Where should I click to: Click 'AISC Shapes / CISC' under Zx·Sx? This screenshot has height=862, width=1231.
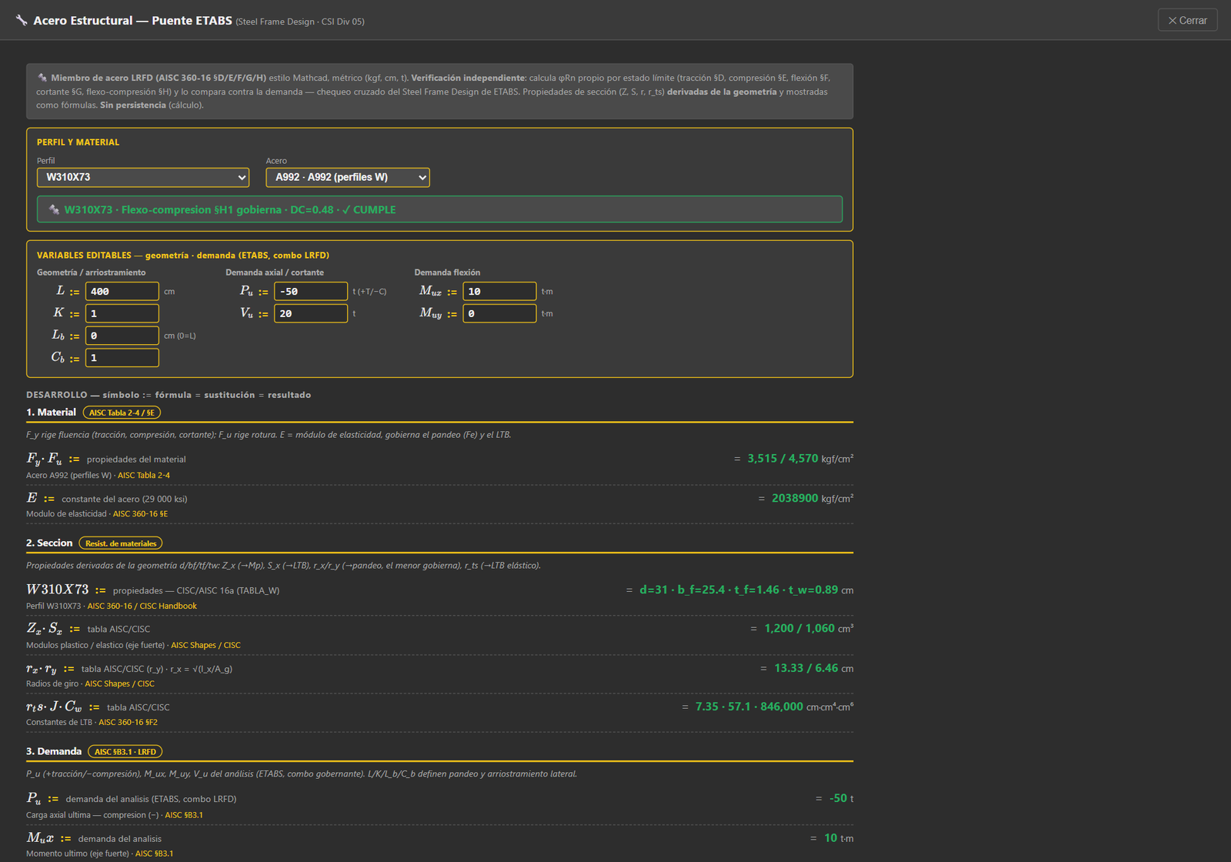(x=206, y=646)
